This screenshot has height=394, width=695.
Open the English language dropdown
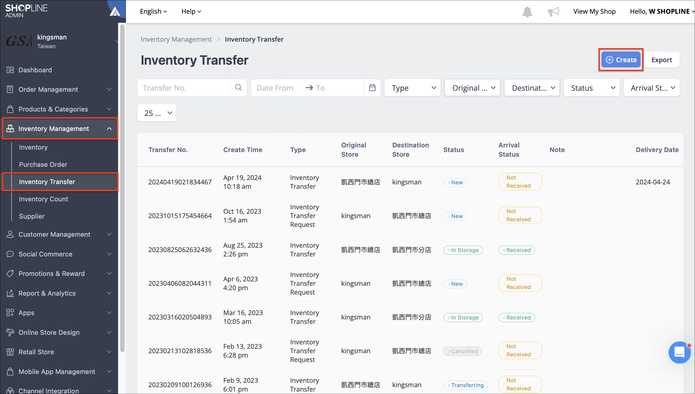pyautogui.click(x=153, y=12)
